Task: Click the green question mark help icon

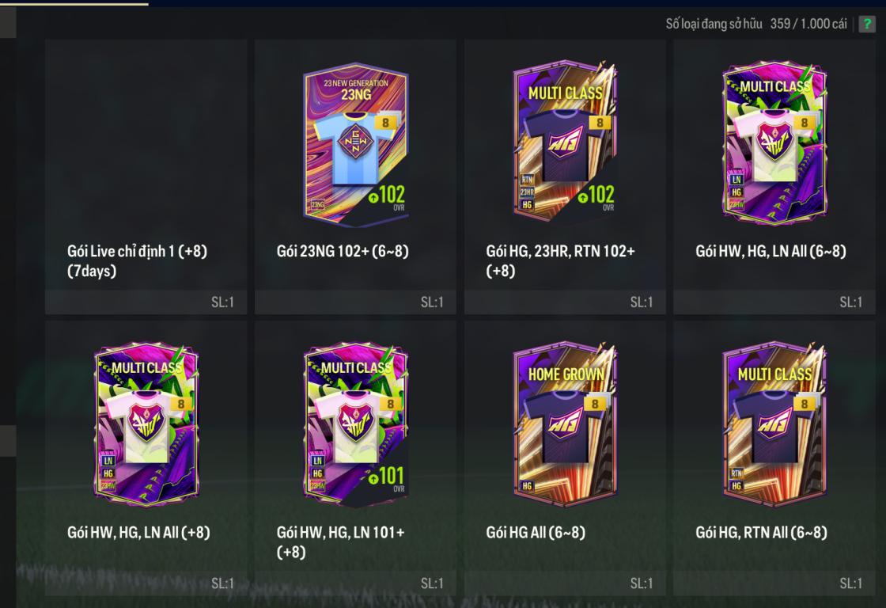Action: point(866,24)
